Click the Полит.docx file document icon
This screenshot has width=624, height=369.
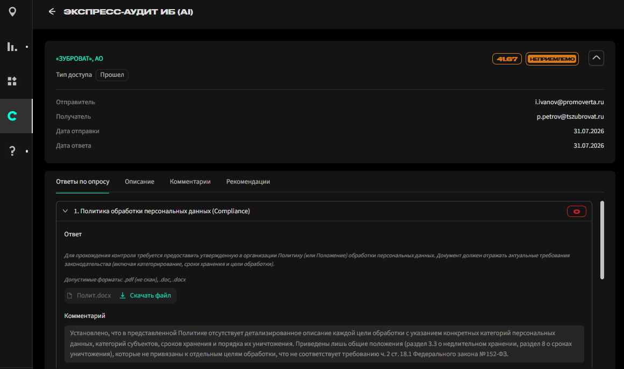[x=70, y=295]
